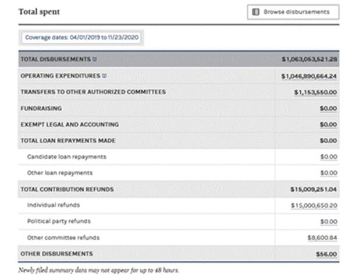View the $15,009,251.04 total contribution refunds
This screenshot has height=277, width=352.
tap(314, 189)
